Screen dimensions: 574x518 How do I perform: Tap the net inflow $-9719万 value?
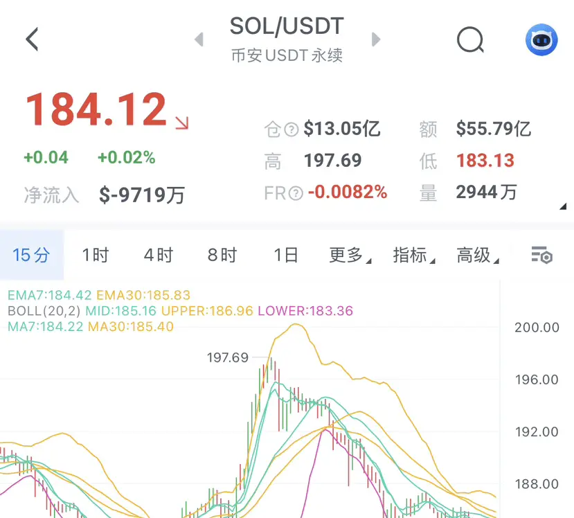point(142,195)
